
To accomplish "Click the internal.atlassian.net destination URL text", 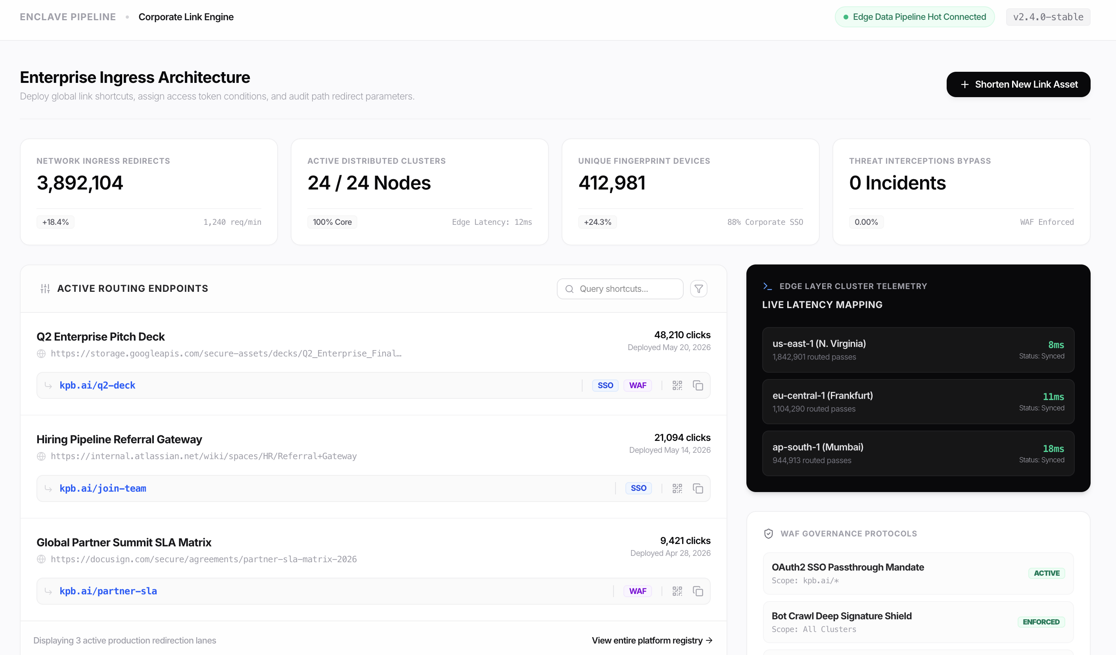I will tap(204, 456).
